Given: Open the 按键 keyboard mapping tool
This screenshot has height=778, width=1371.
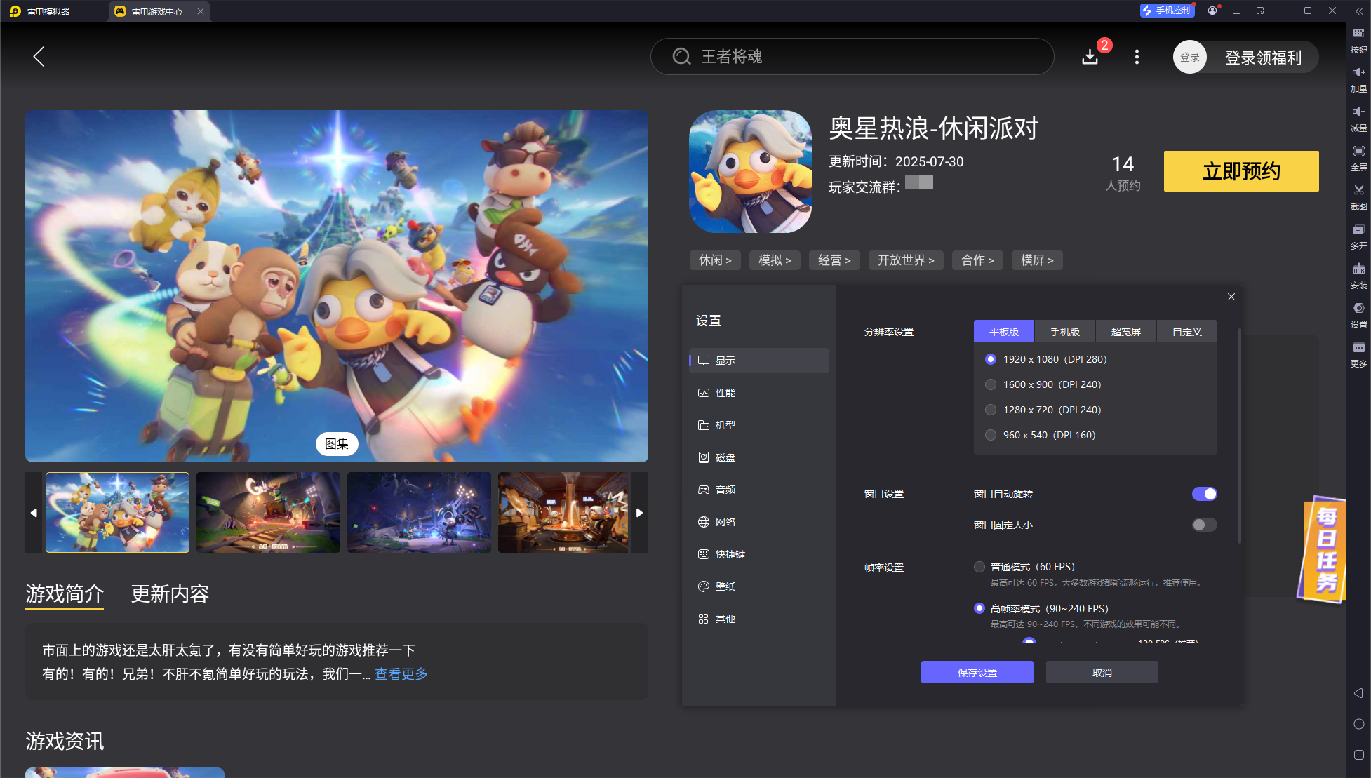Looking at the screenshot, I should point(1358,40).
